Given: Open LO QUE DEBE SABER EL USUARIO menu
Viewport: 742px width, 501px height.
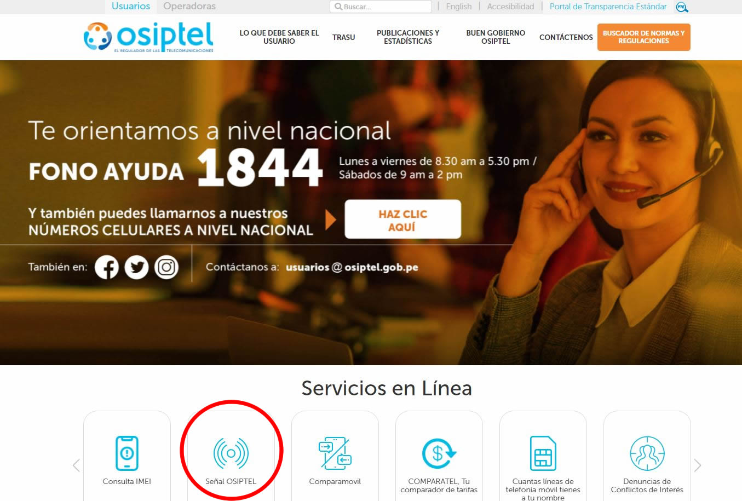Looking at the screenshot, I should (279, 37).
